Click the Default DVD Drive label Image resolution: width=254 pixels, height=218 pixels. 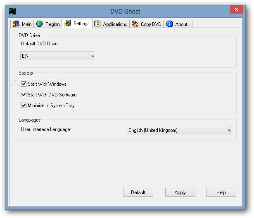pos(40,44)
